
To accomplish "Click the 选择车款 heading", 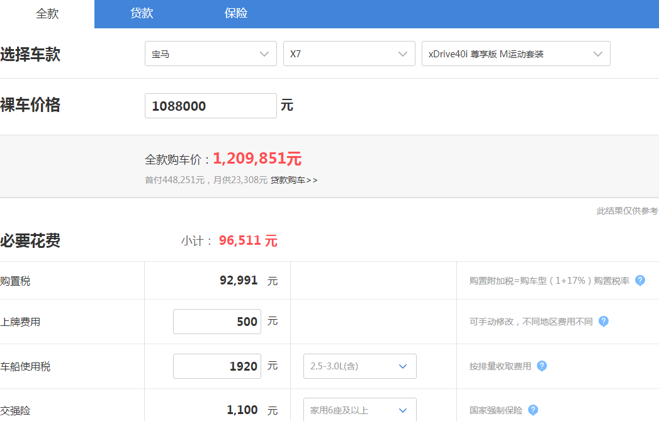I will [30, 54].
